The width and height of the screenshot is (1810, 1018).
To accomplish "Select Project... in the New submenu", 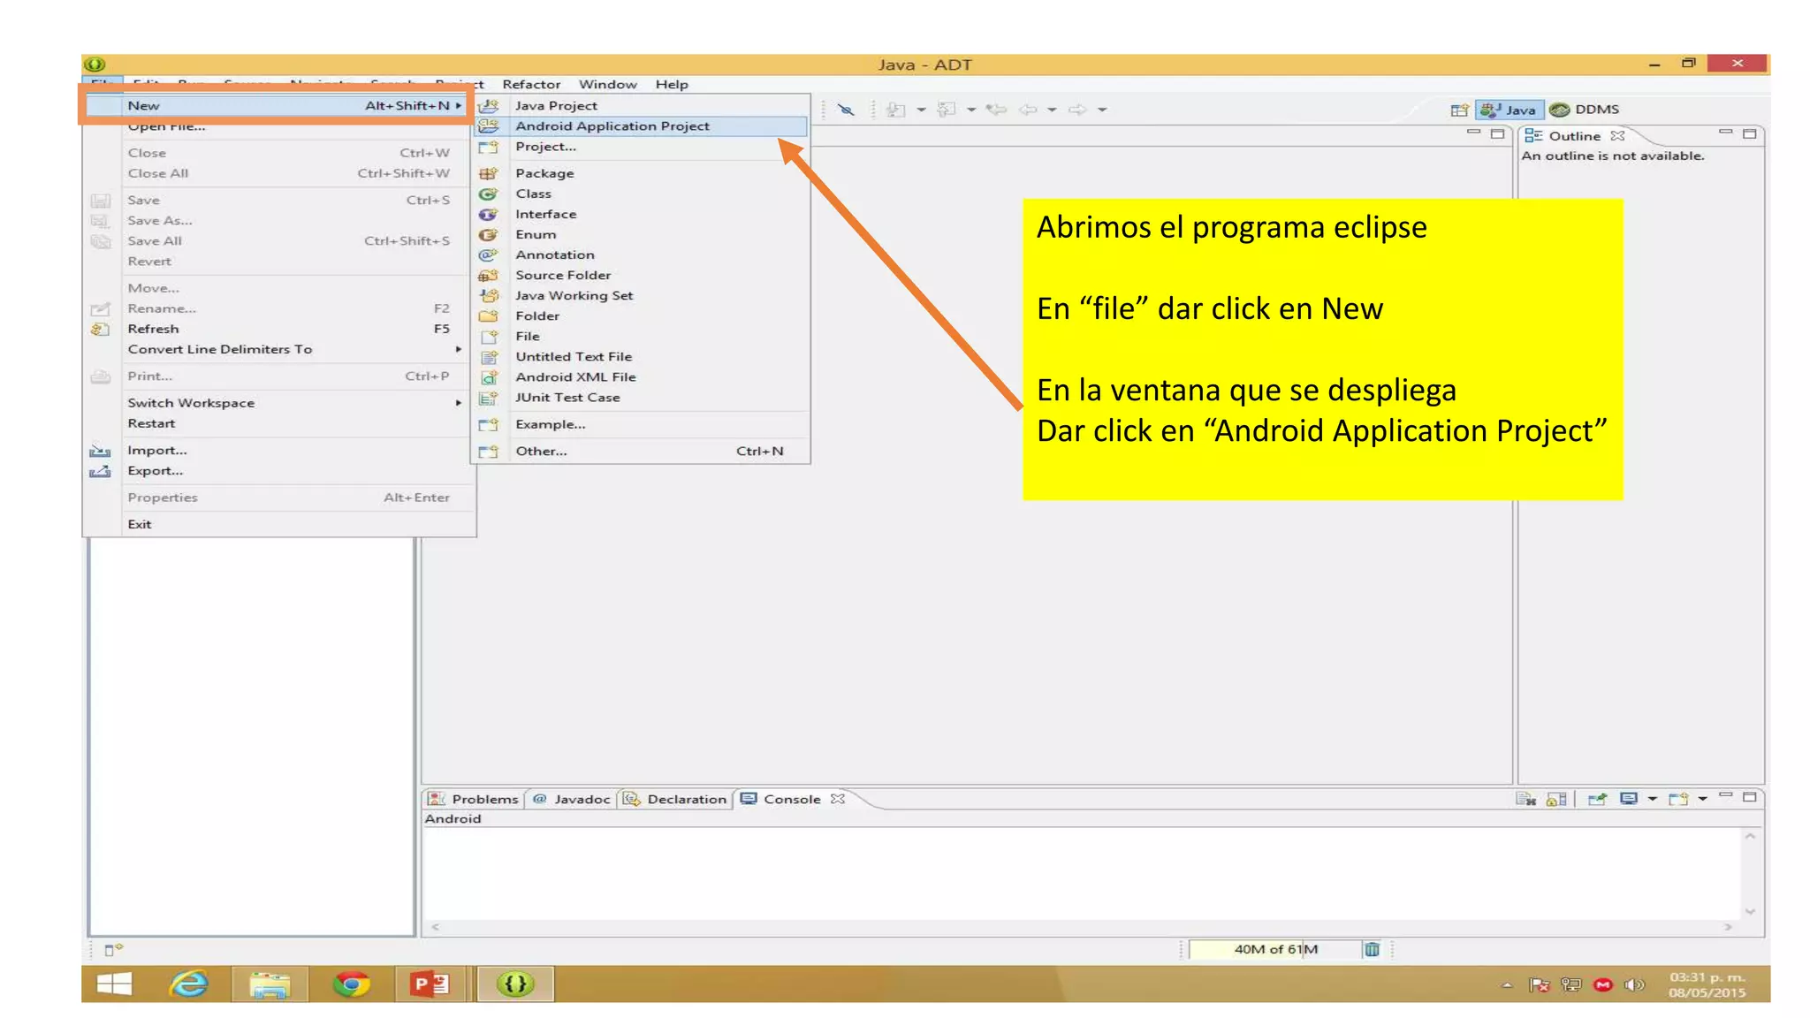I will click(641, 147).
